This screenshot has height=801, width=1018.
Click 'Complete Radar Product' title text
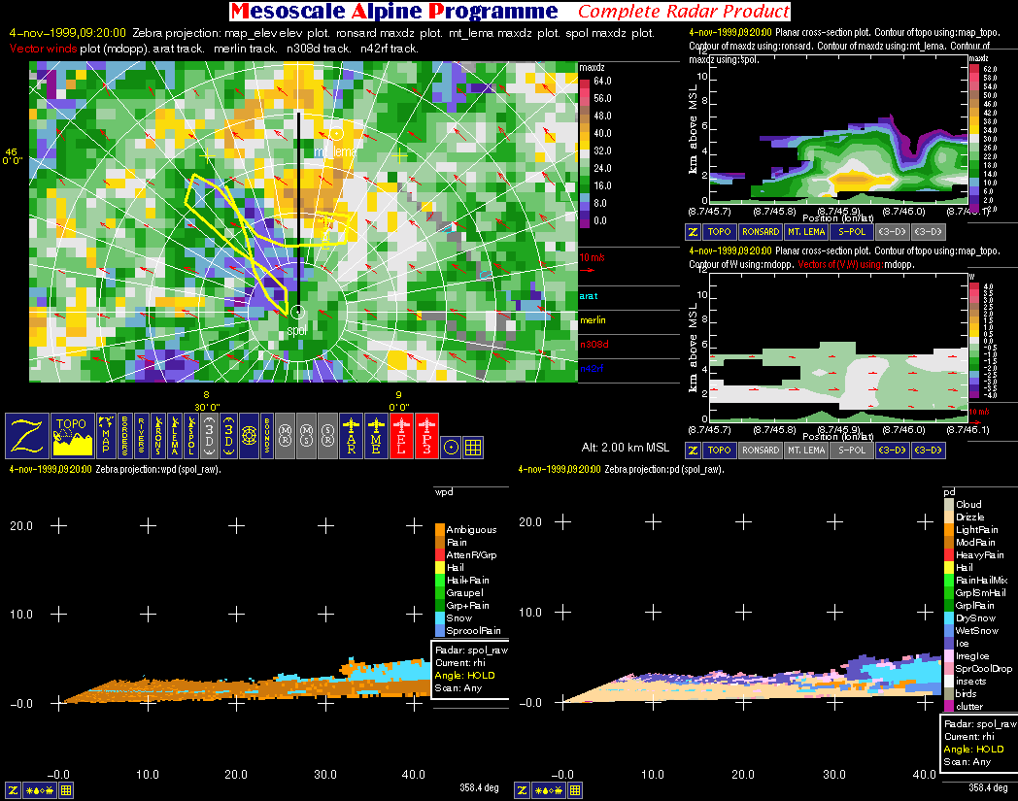pyautogui.click(x=684, y=11)
